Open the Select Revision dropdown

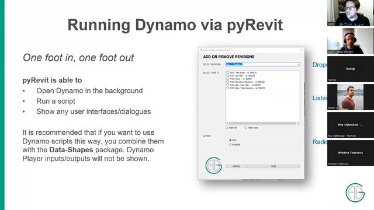click(x=262, y=64)
